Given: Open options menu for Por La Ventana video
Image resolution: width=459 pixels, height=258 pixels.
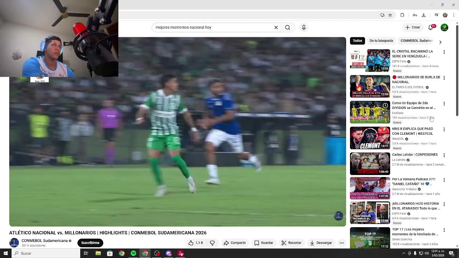Looking at the screenshot, I should (x=444, y=180).
